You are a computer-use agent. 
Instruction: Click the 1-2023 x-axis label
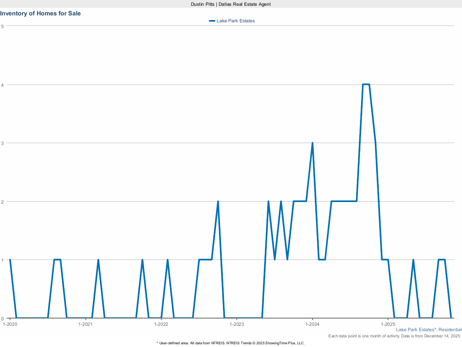237,324
